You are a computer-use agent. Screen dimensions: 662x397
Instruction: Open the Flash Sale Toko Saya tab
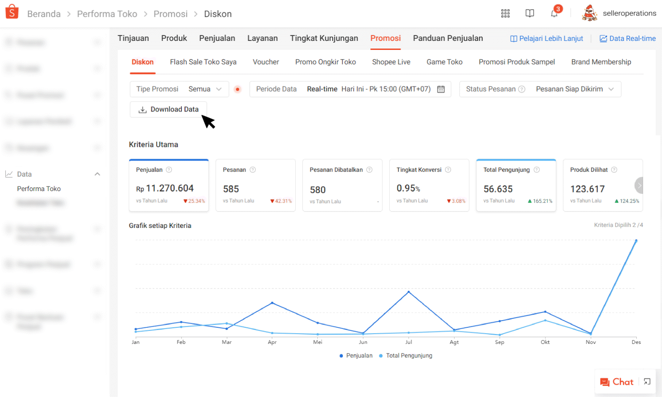203,62
